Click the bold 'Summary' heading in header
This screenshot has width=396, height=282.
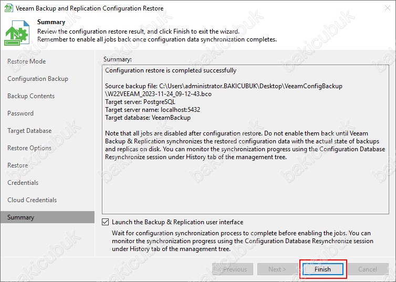51,22
